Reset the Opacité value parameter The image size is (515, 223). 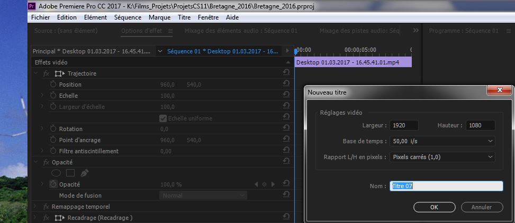pos(286,183)
